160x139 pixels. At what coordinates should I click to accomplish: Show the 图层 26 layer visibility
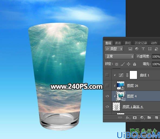(x=107, y=85)
